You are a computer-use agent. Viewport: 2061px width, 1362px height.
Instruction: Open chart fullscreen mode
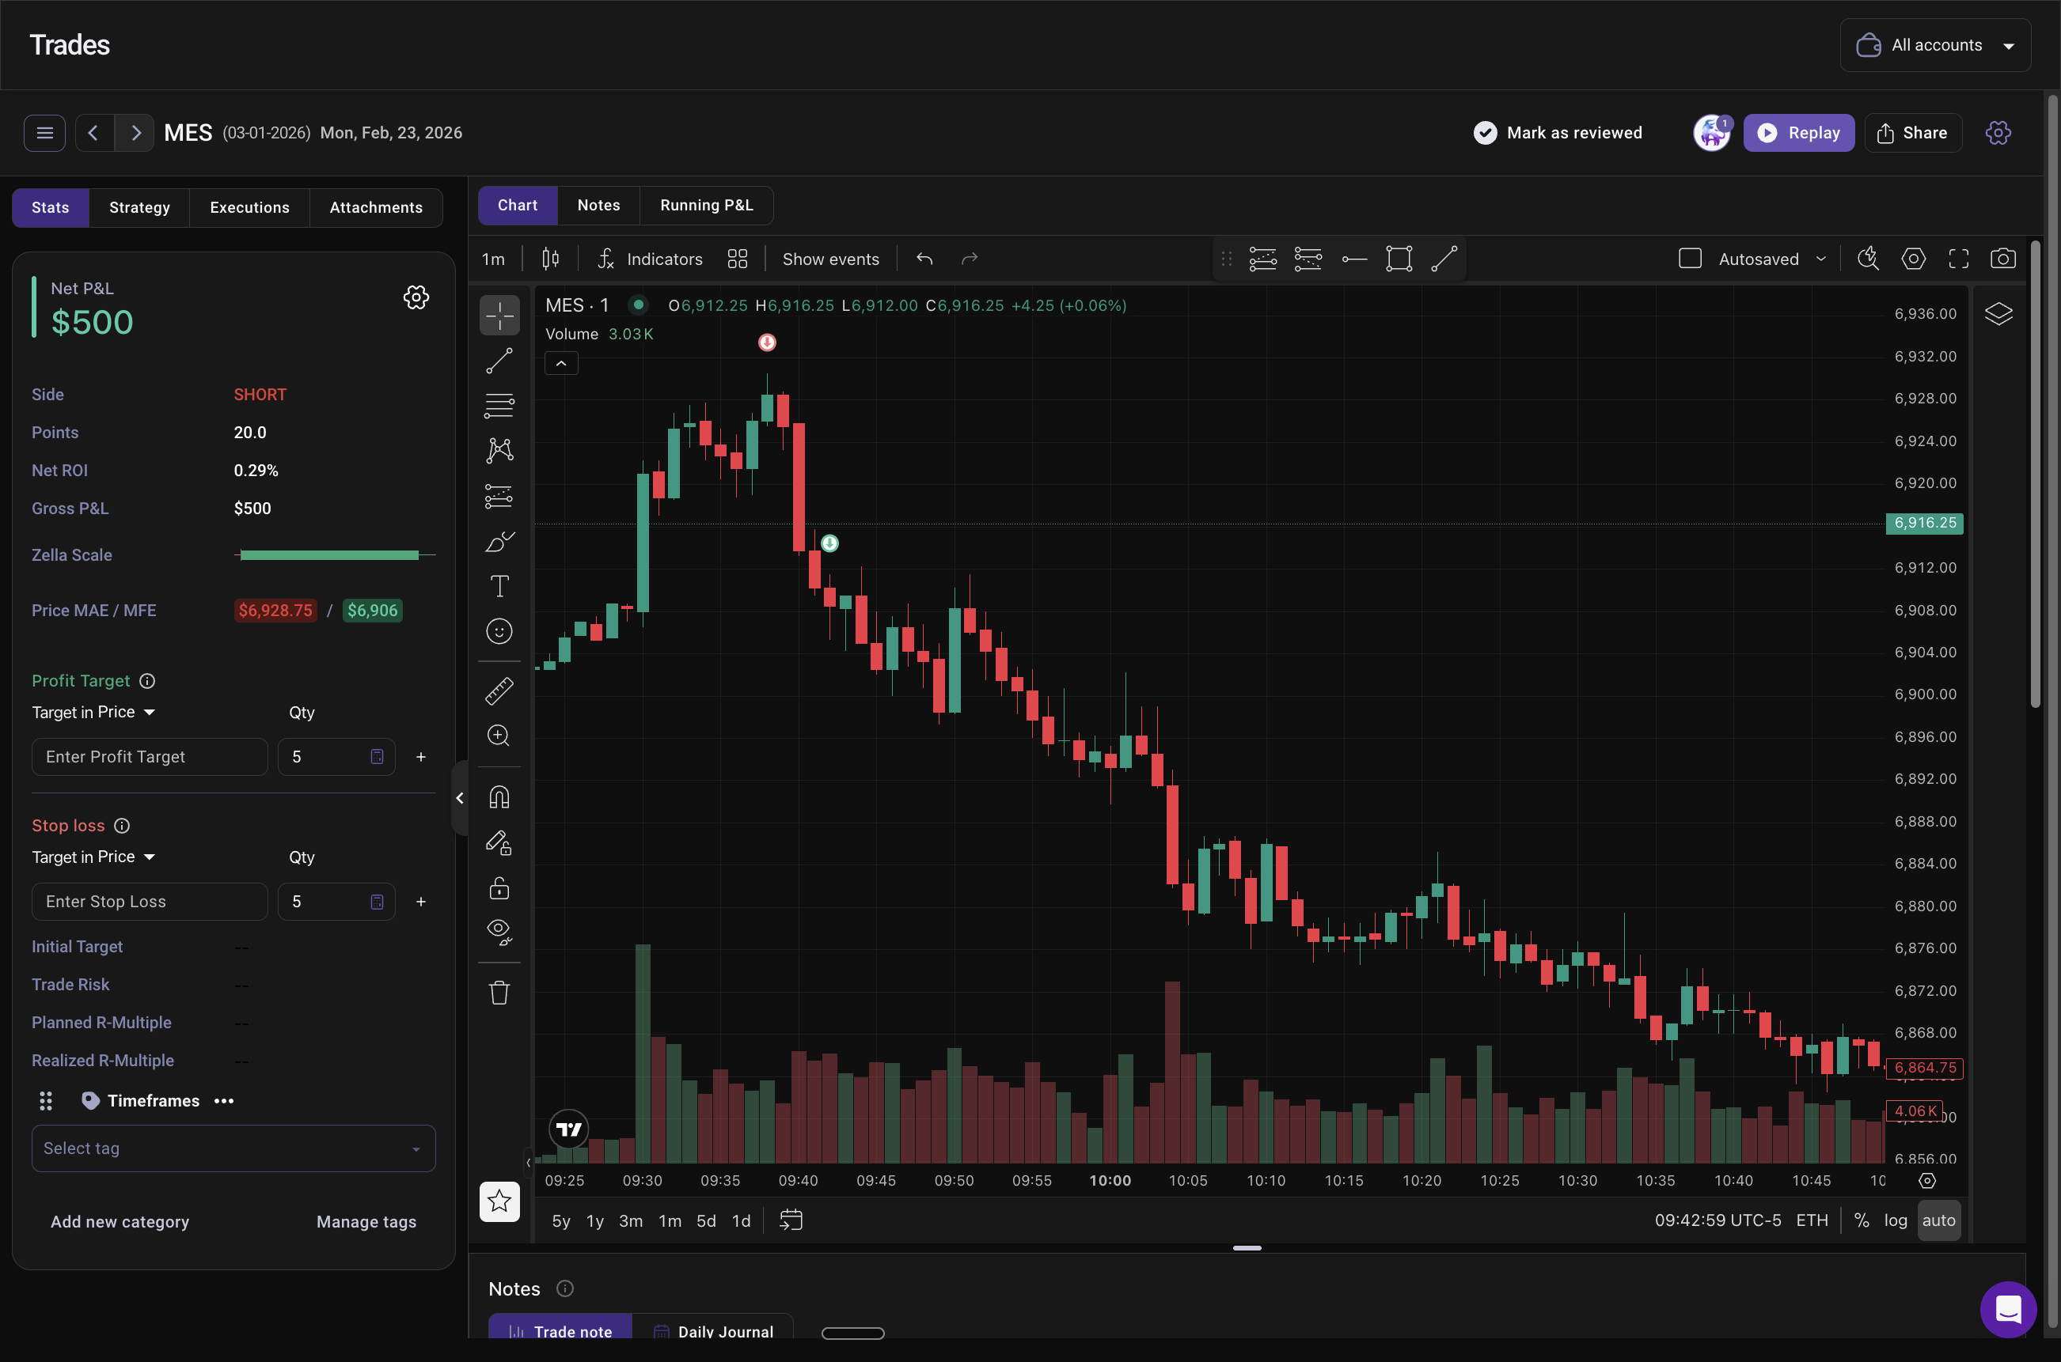1957,259
